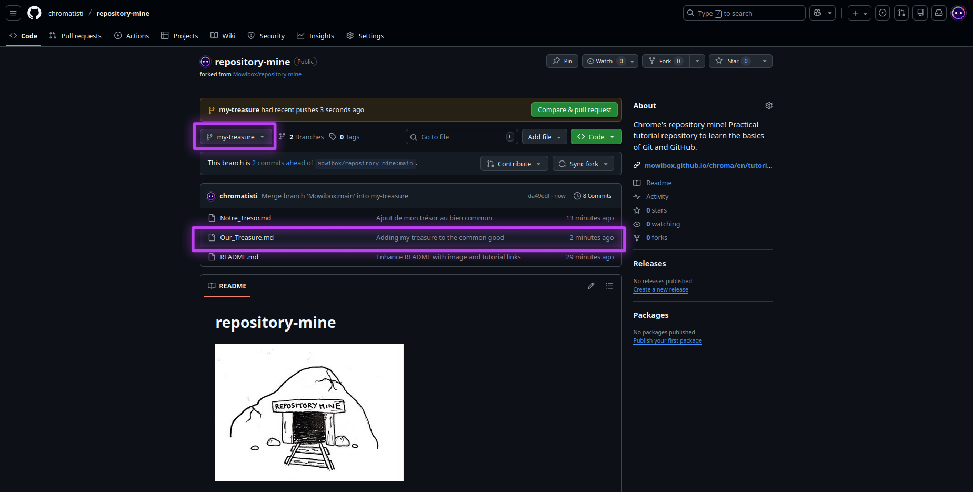
Task: Open the Our_Treasure.md file
Action: [x=247, y=238]
